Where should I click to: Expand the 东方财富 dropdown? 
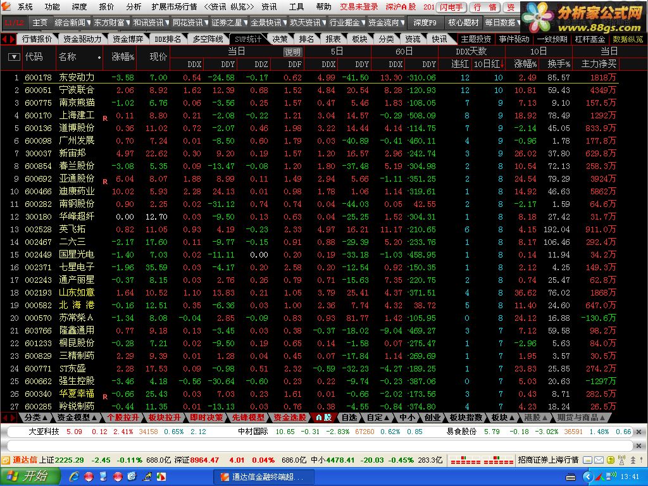[x=128, y=23]
